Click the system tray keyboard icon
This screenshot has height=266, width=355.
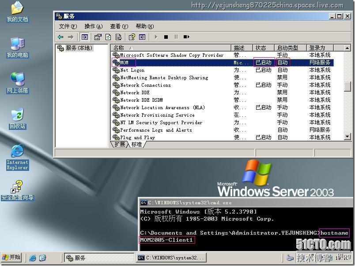[x=290, y=258]
